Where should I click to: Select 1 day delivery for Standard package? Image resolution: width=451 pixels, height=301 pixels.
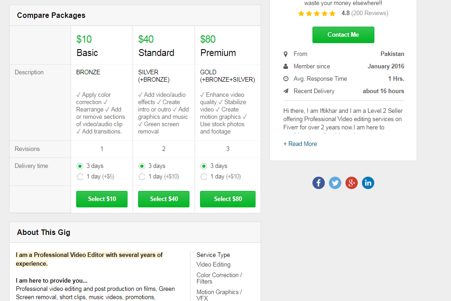[x=142, y=177]
